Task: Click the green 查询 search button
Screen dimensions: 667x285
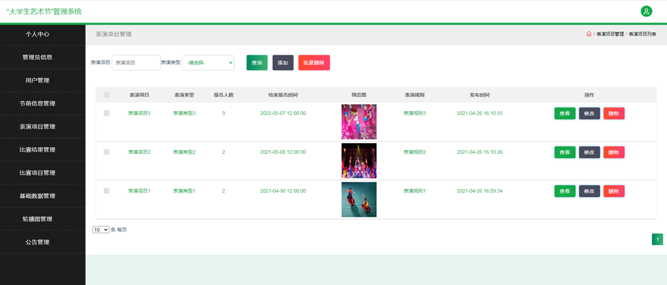Action: click(257, 62)
